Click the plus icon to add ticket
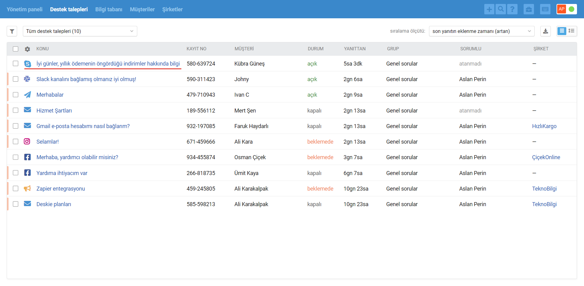The width and height of the screenshot is (584, 286). coord(489,9)
